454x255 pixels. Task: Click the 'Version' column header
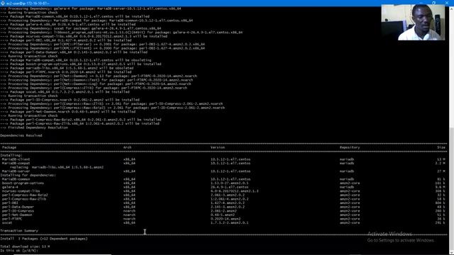(218, 147)
